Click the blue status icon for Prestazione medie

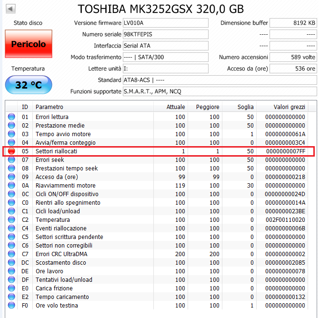(11, 125)
